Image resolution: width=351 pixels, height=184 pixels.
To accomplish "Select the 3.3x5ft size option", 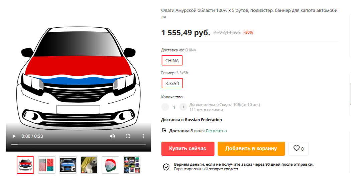I will (x=172, y=83).
